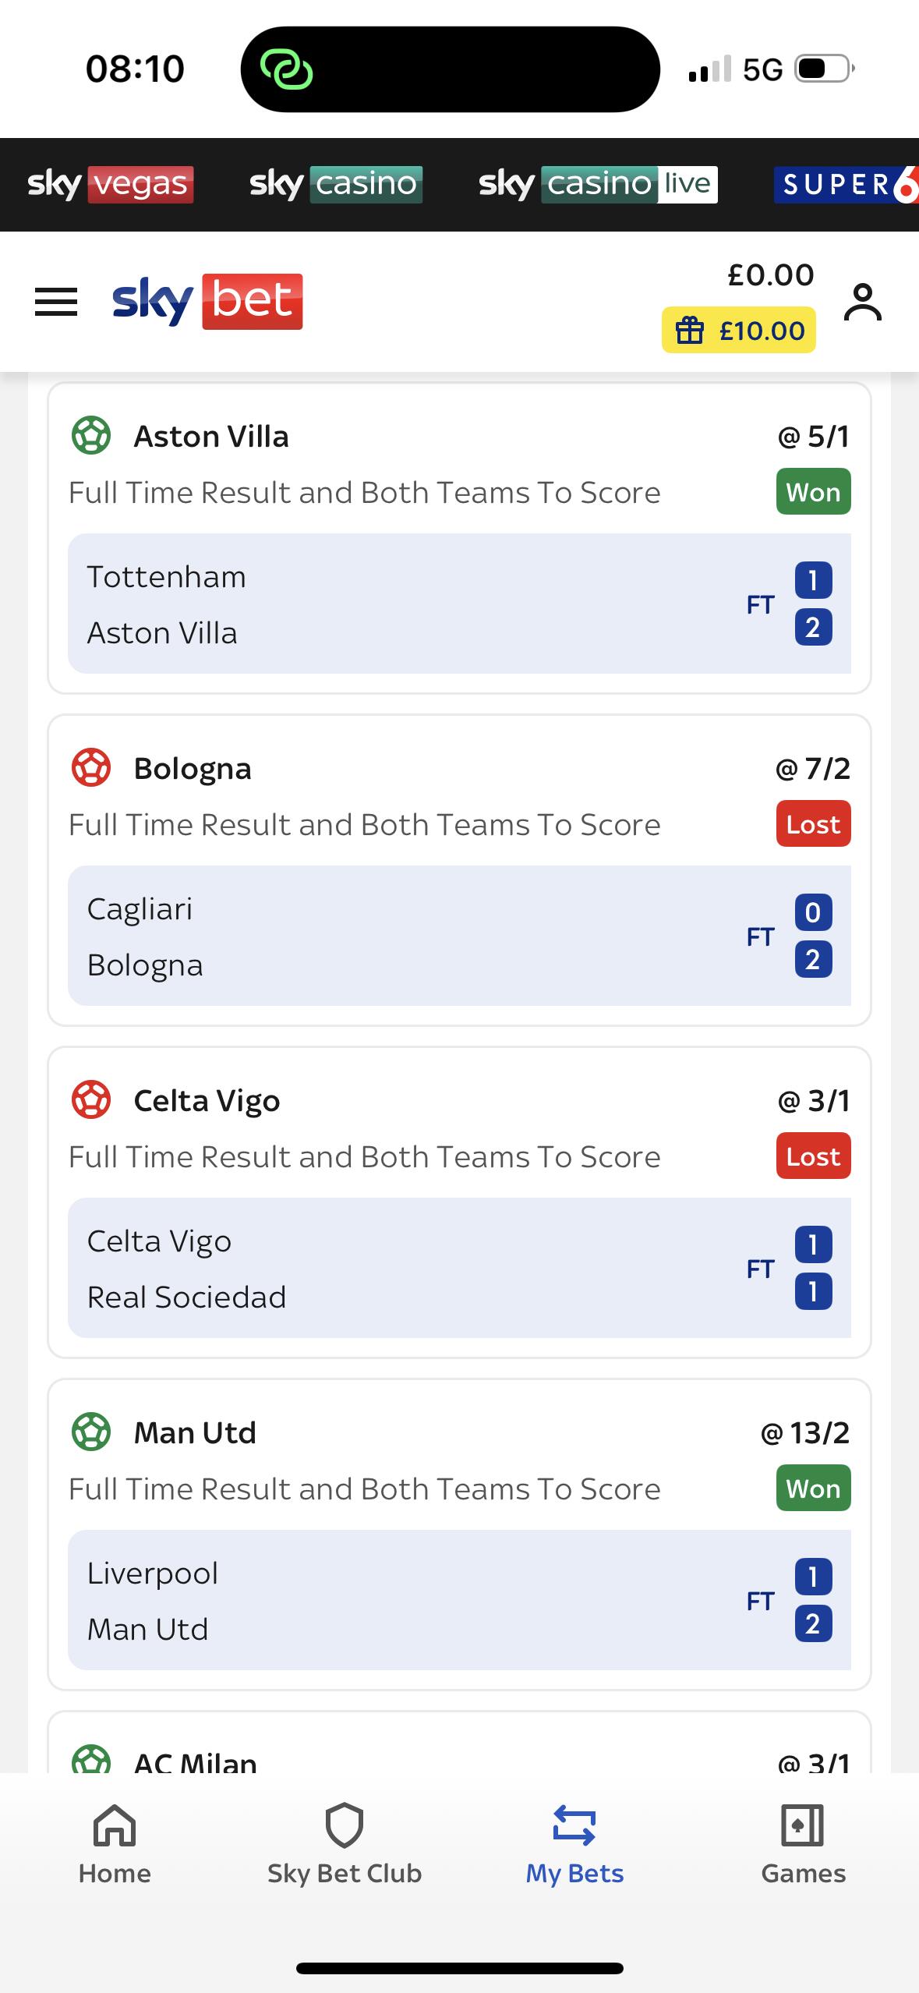
Task: Tap the red football icon beside Bologna
Action: click(91, 768)
